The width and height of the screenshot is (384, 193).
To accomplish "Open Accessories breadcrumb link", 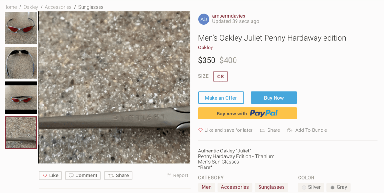I will pyautogui.click(x=58, y=7).
